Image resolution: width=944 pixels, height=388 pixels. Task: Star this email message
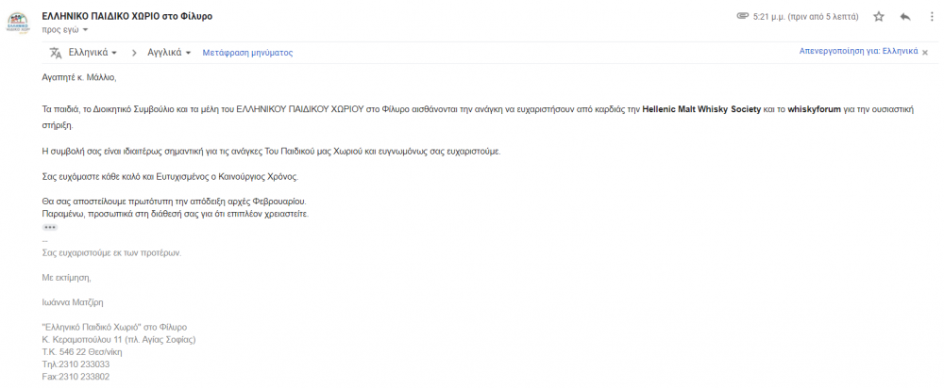[878, 17]
